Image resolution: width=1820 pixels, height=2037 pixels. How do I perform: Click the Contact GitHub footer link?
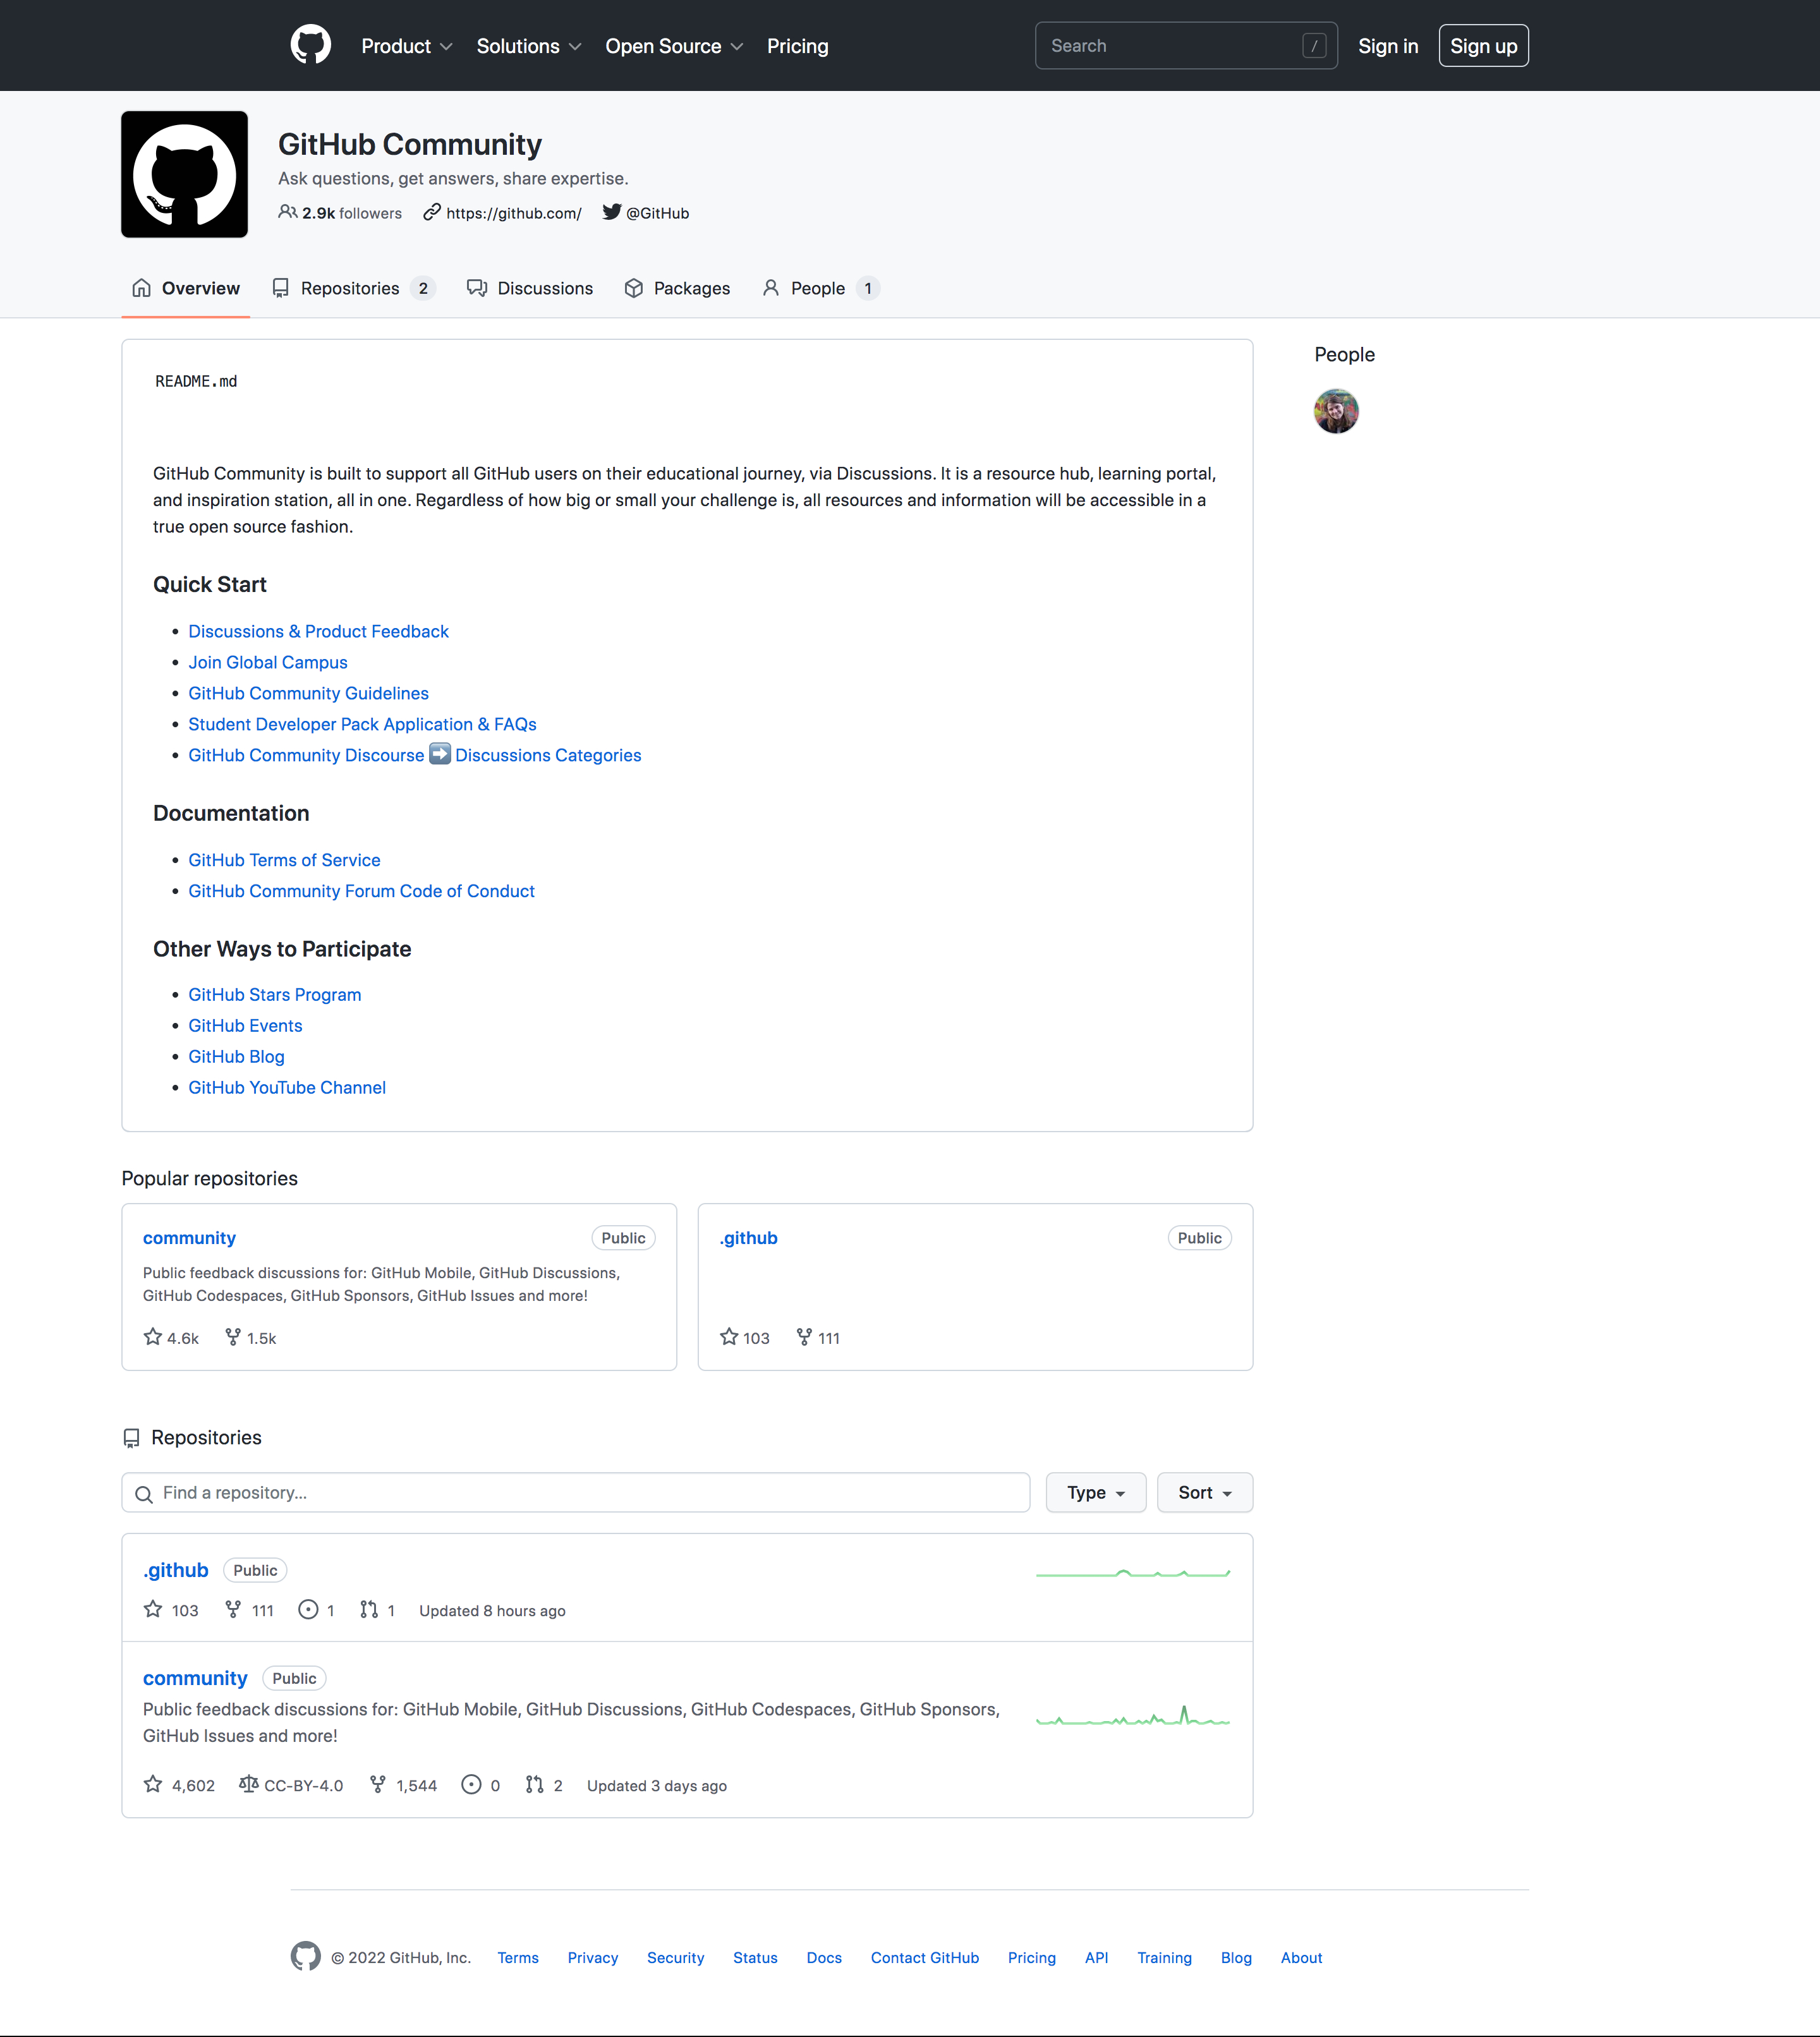pos(924,1957)
